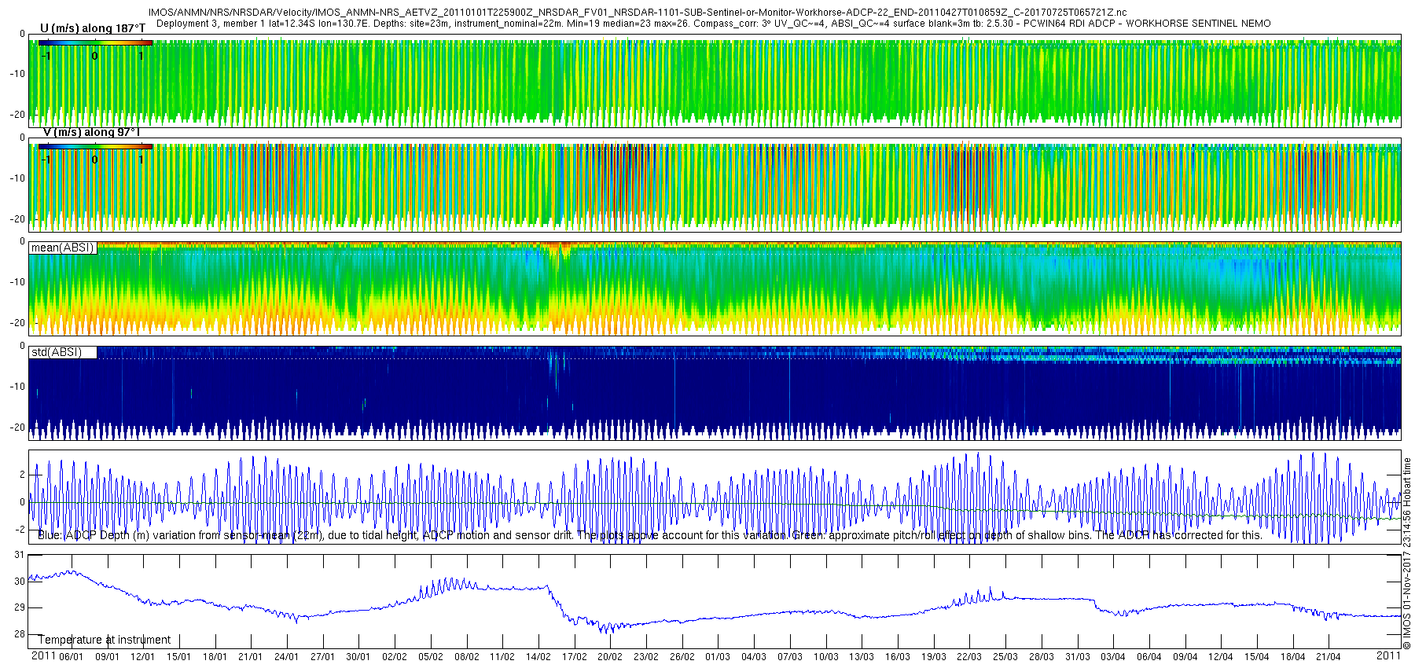
Task: Click the "29" temperature axis tick
Action: click(x=20, y=607)
